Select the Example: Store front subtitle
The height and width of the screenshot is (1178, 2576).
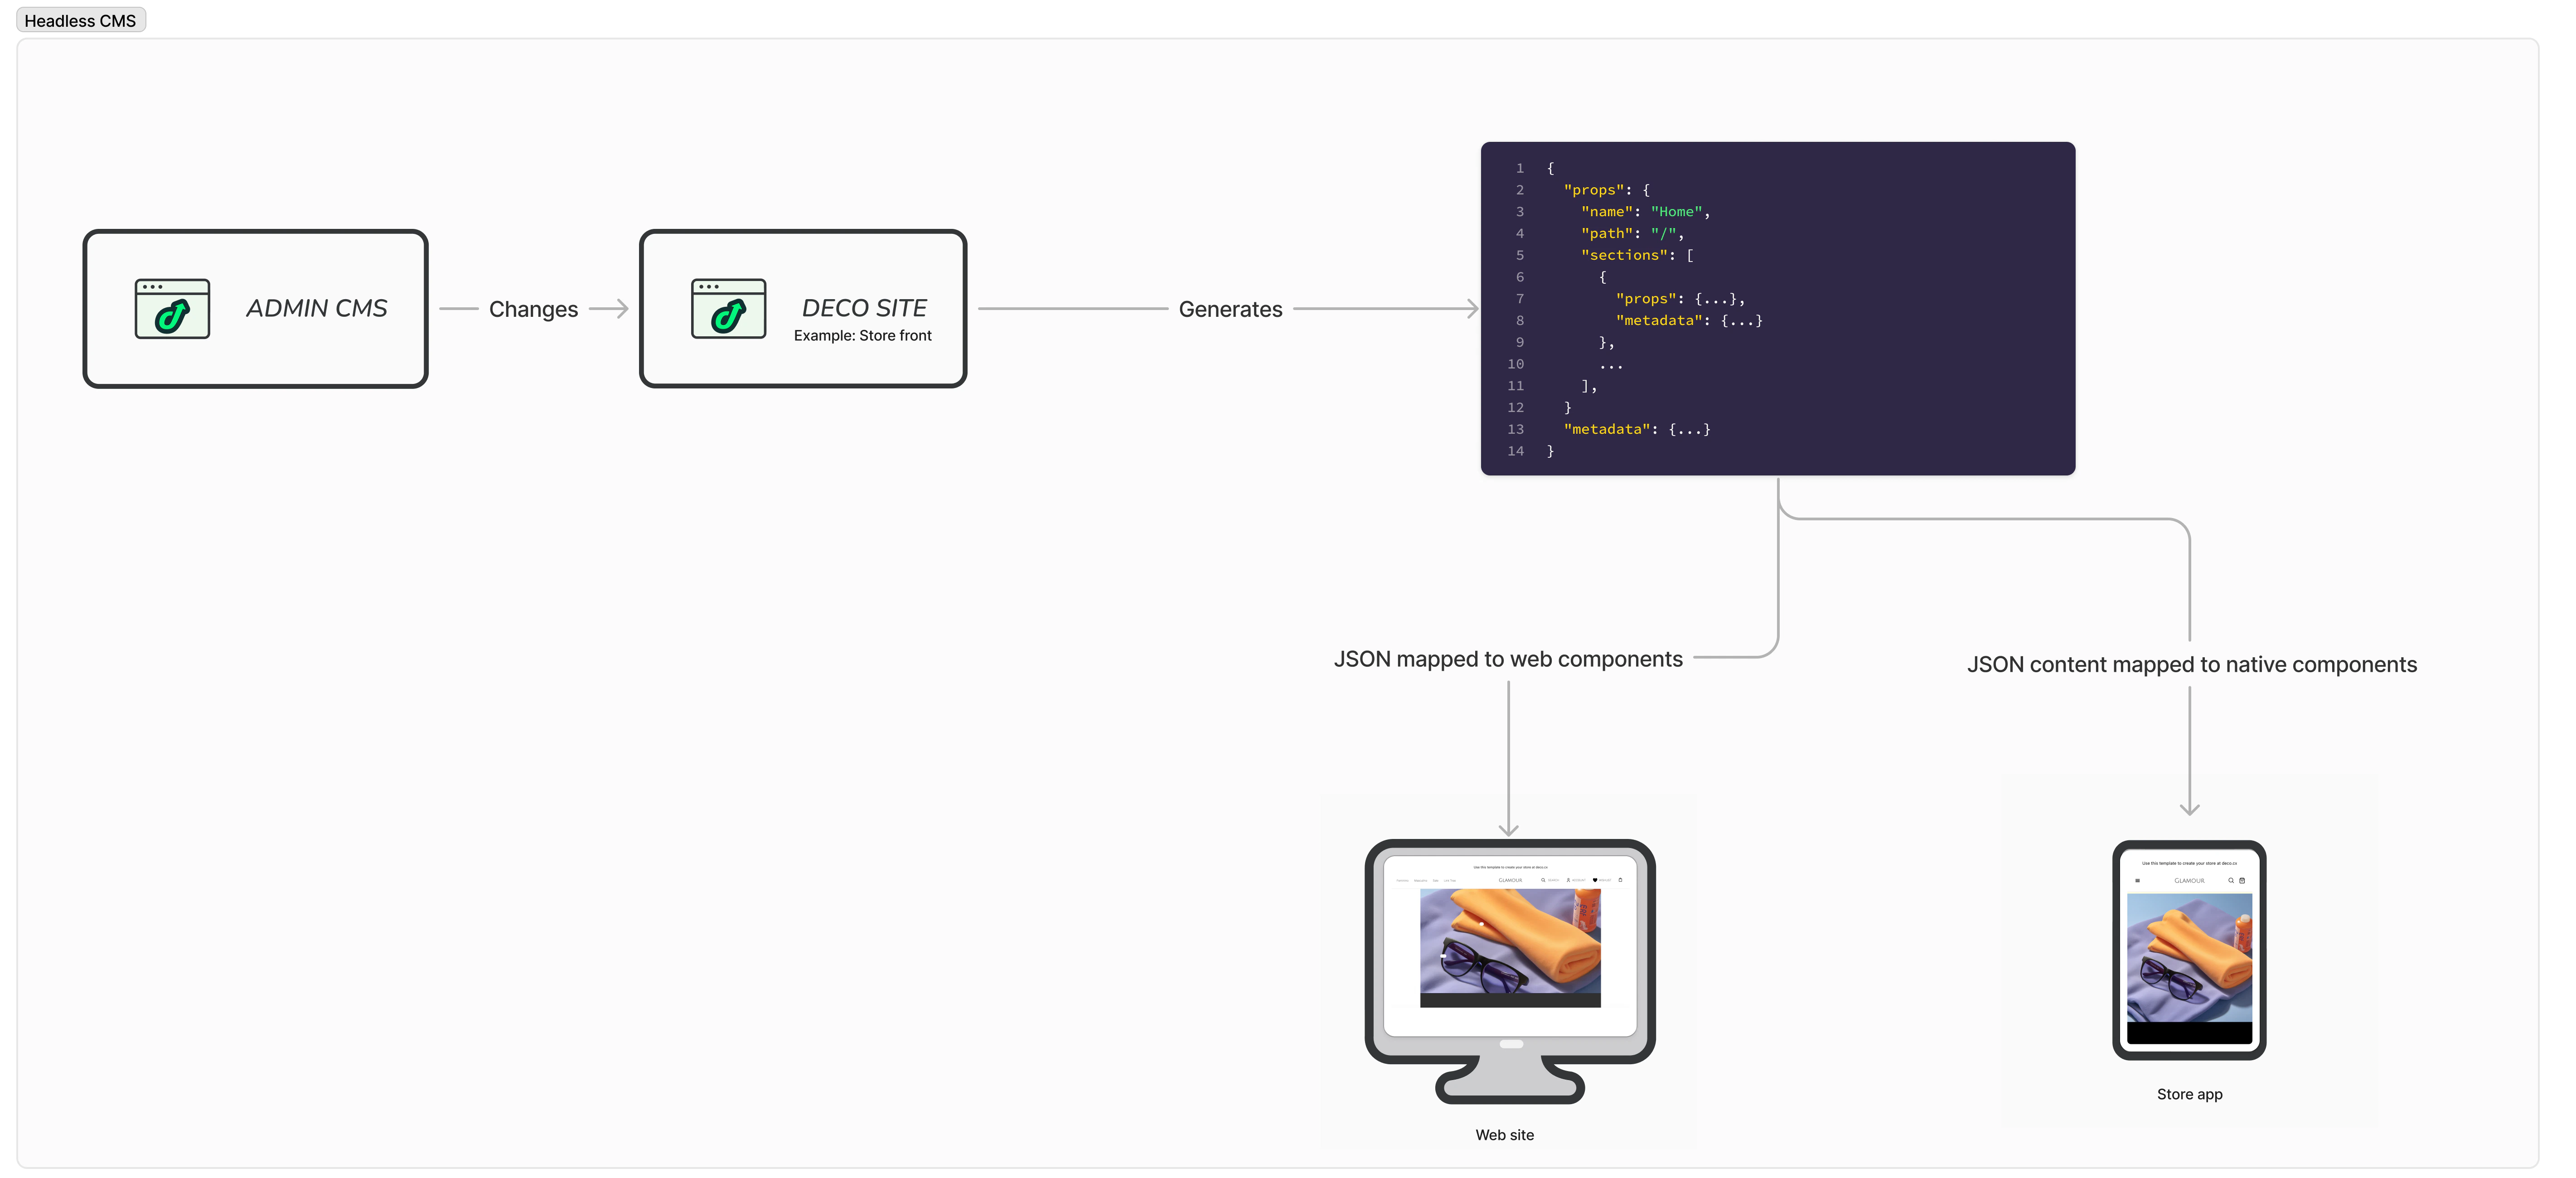pos(862,336)
